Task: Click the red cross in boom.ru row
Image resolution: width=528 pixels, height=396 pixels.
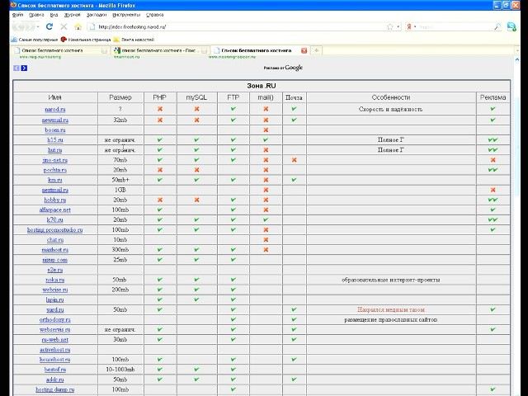Action: (x=266, y=130)
